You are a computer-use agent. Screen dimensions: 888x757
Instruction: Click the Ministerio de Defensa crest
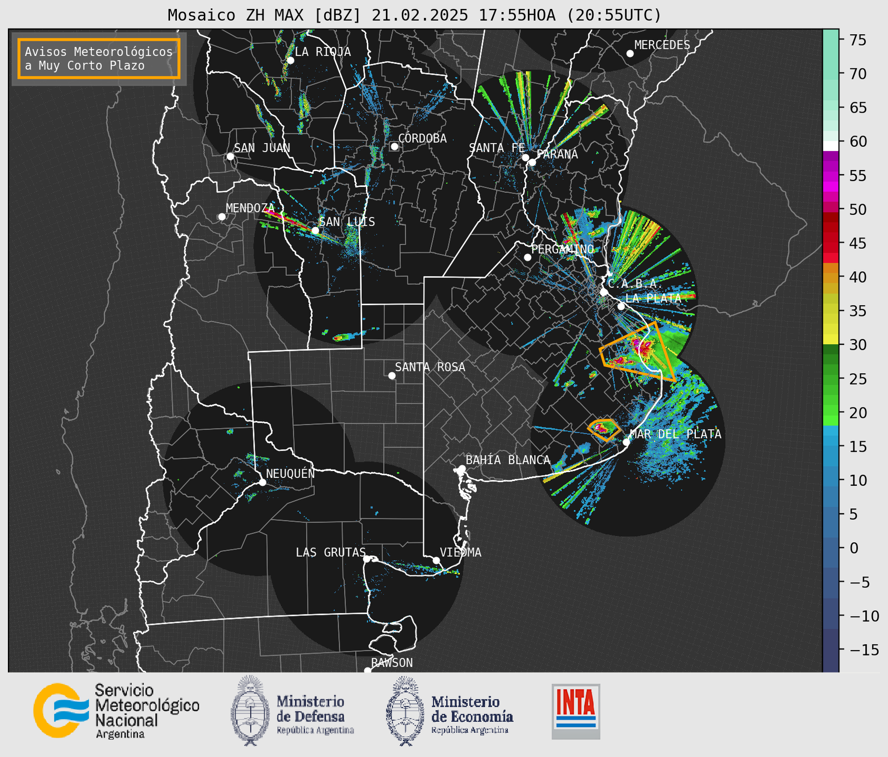[x=250, y=710]
